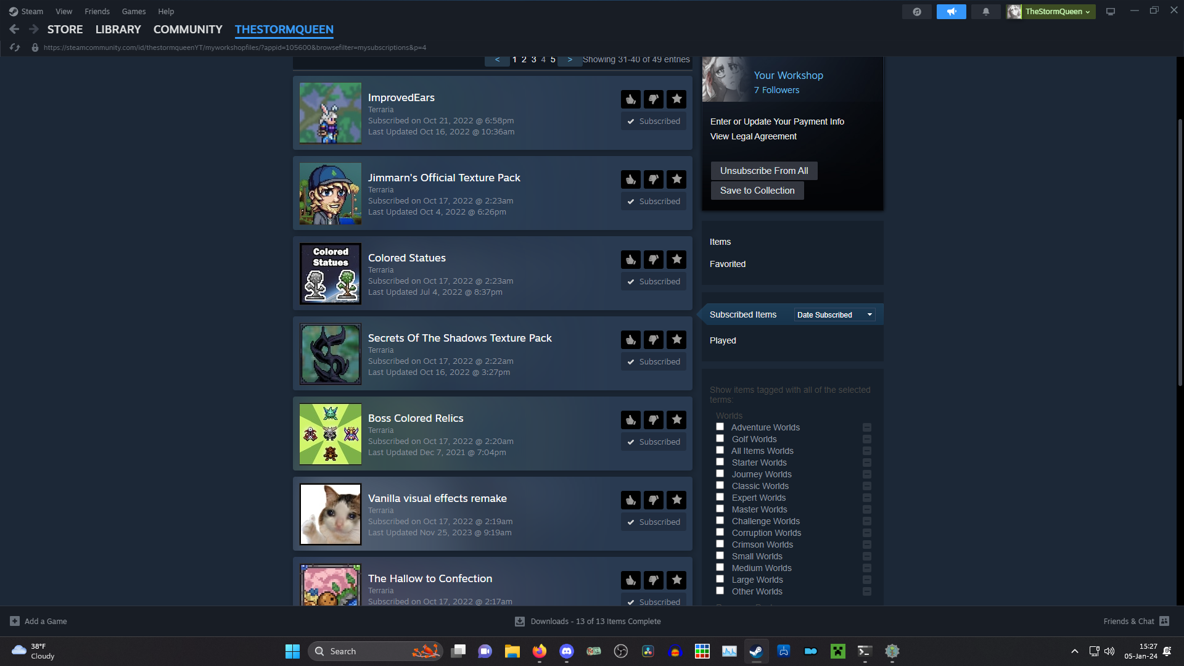Image resolution: width=1184 pixels, height=666 pixels.
Task: Open the Downloads status icon
Action: pyautogui.click(x=520, y=622)
